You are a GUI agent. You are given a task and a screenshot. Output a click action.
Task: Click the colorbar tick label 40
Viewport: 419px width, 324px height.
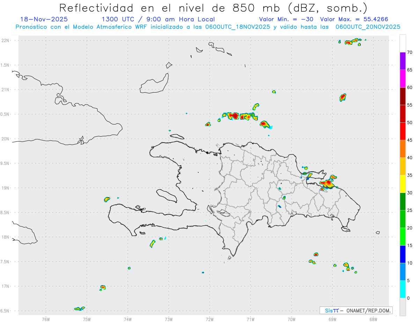coord(410,158)
